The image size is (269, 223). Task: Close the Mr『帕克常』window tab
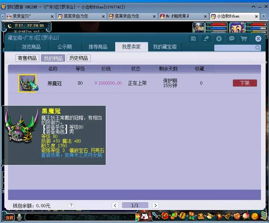(205, 16)
